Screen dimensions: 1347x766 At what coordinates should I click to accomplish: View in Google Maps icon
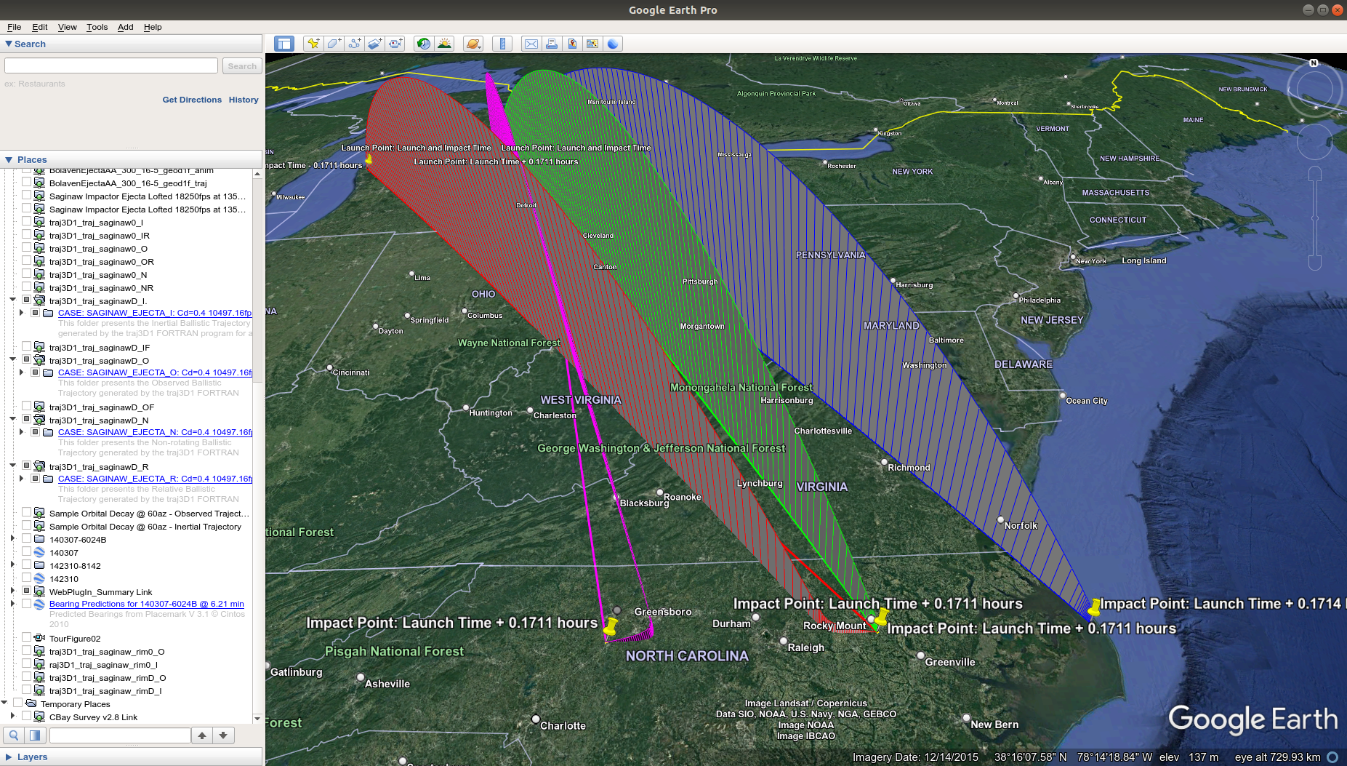[592, 44]
